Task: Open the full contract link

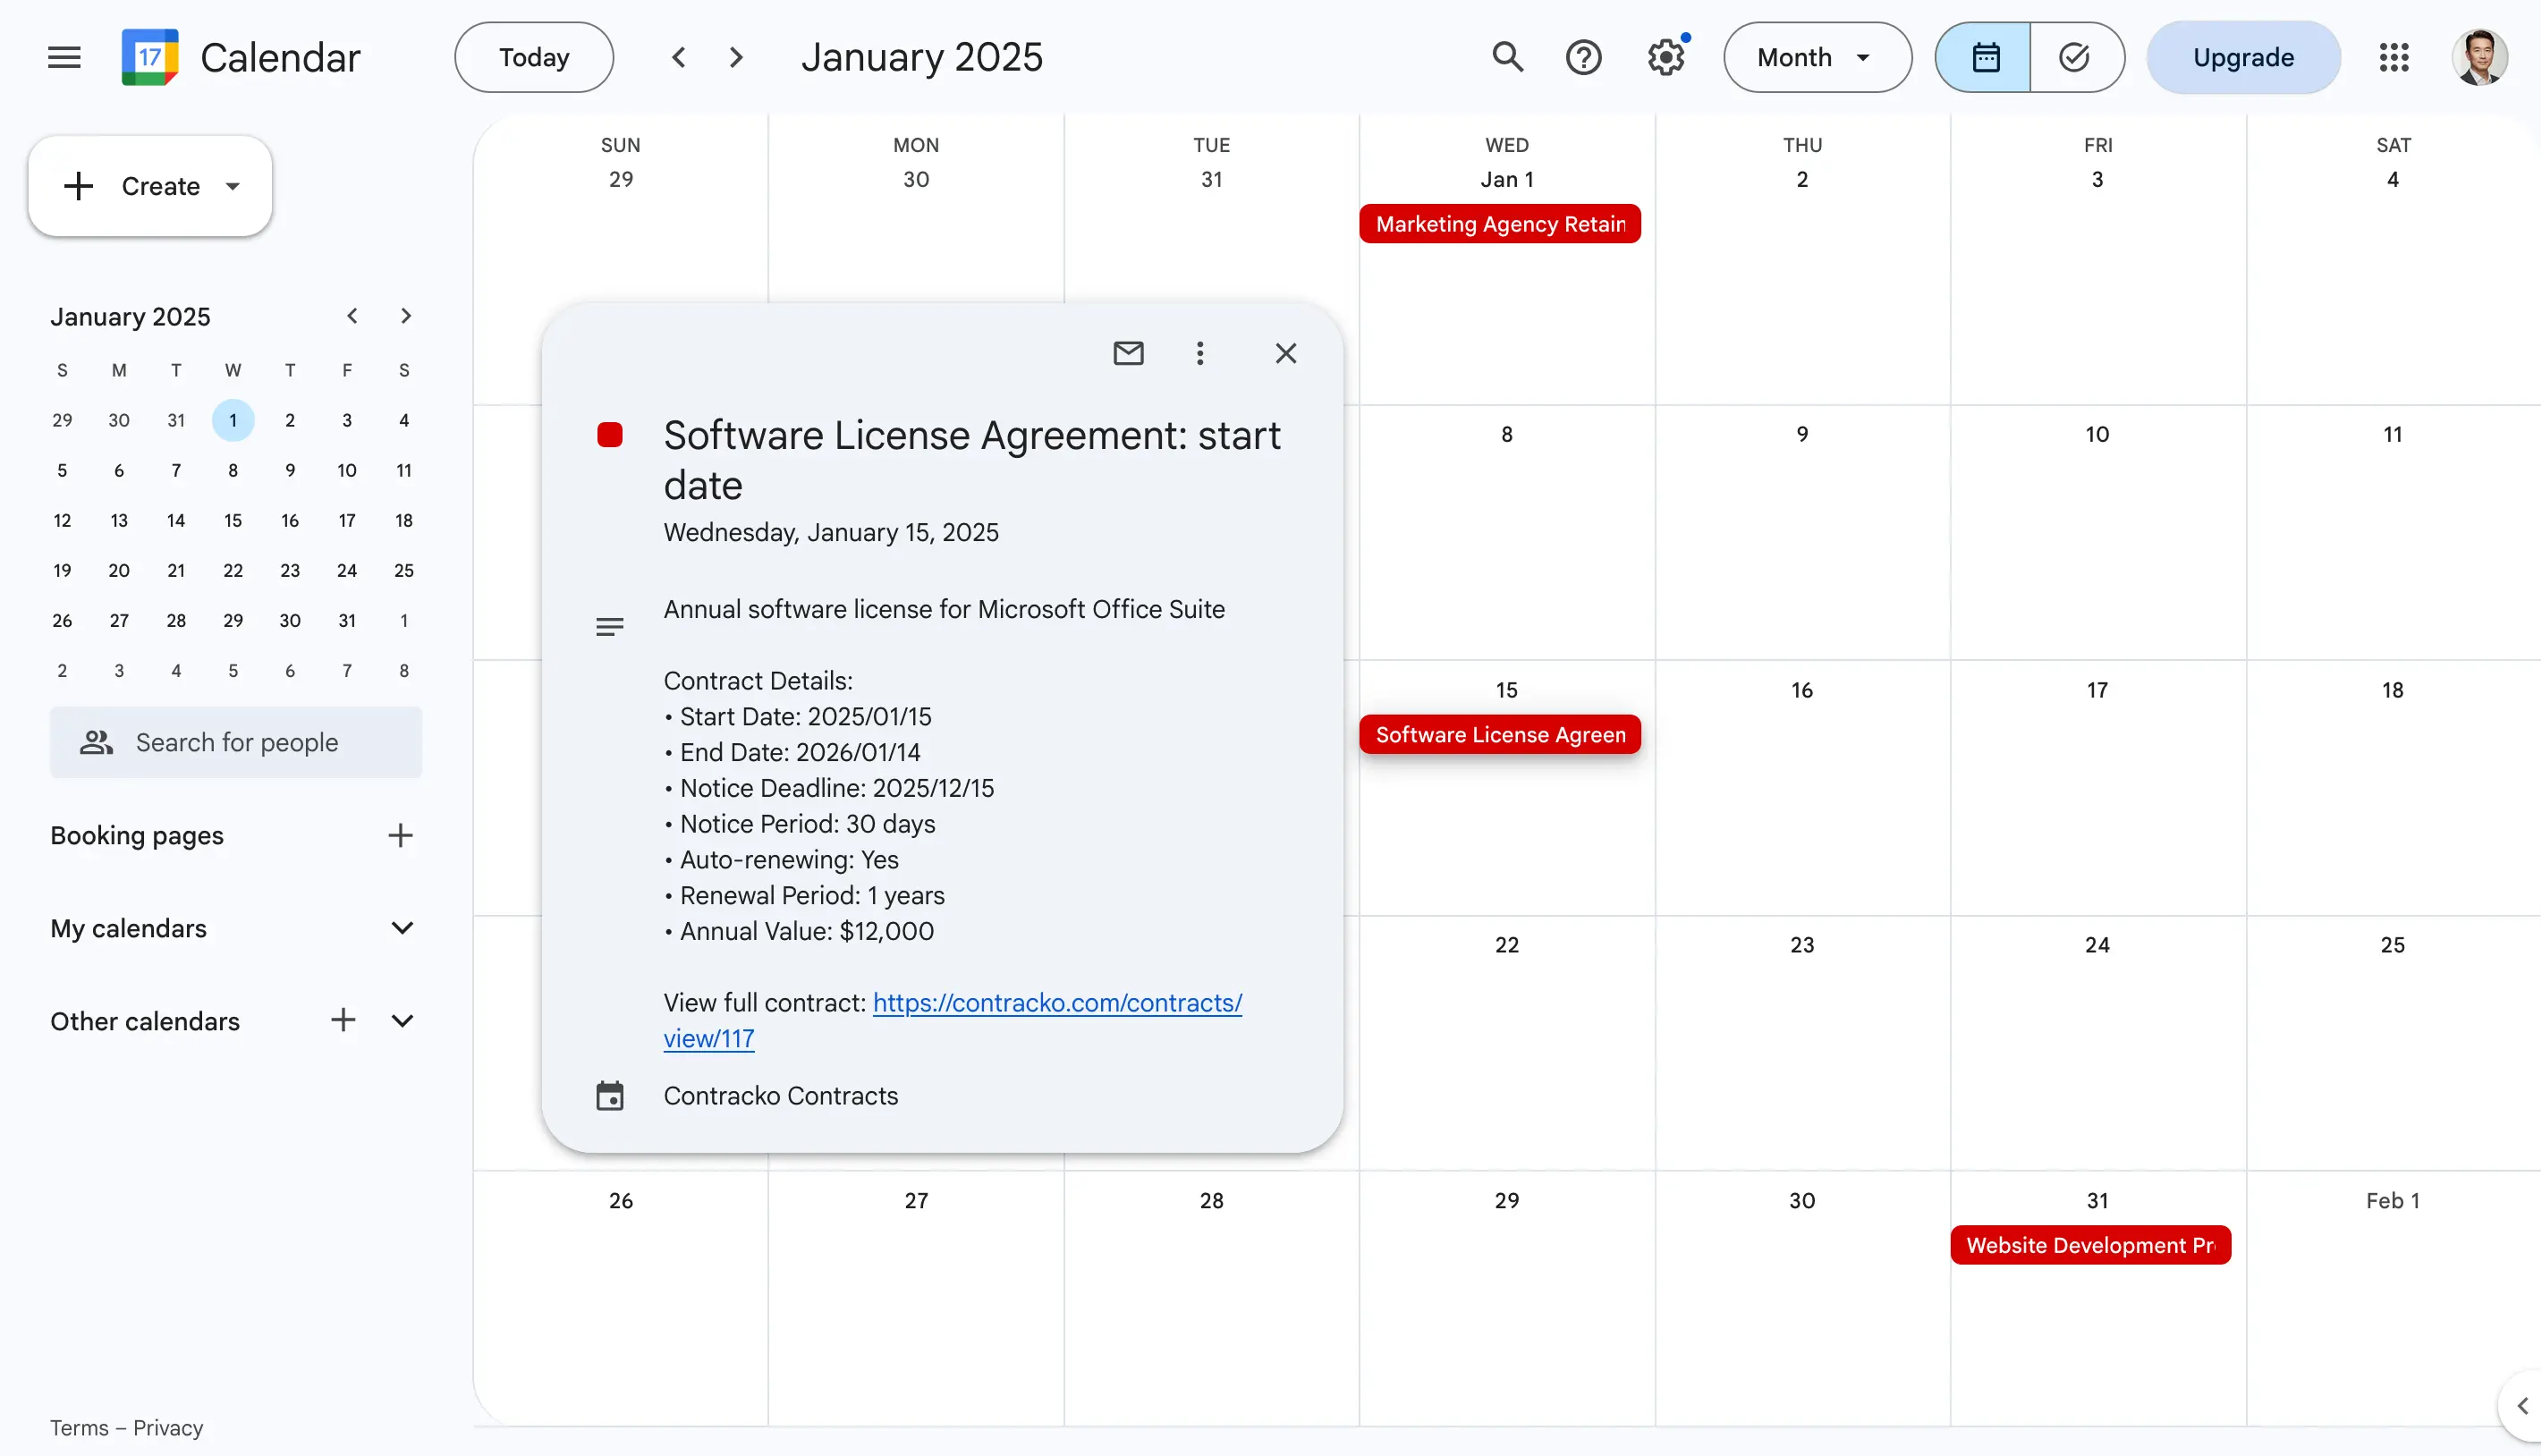Action: click(x=1057, y=1002)
